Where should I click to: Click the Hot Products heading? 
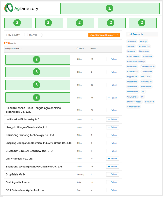135,34
